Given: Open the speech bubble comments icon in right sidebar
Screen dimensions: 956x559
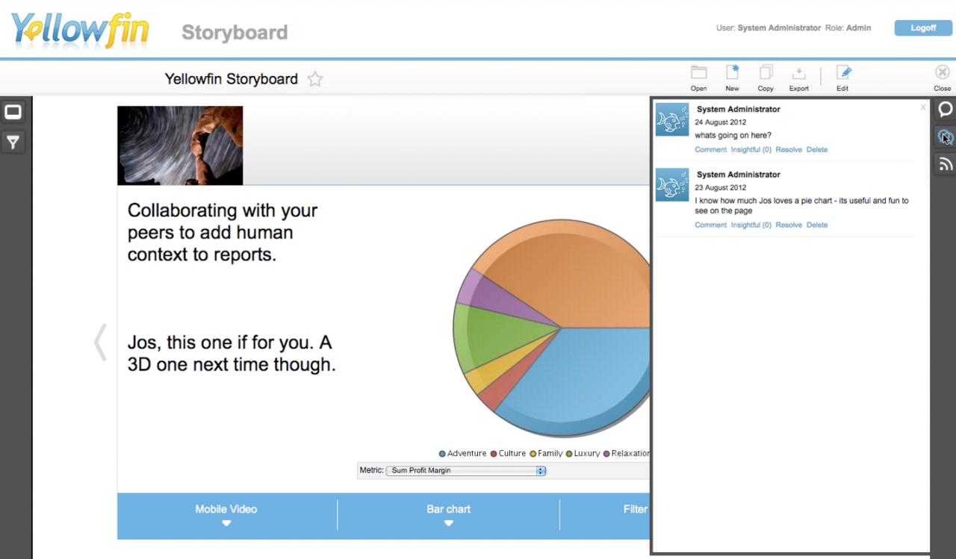Looking at the screenshot, I should pos(945,110).
